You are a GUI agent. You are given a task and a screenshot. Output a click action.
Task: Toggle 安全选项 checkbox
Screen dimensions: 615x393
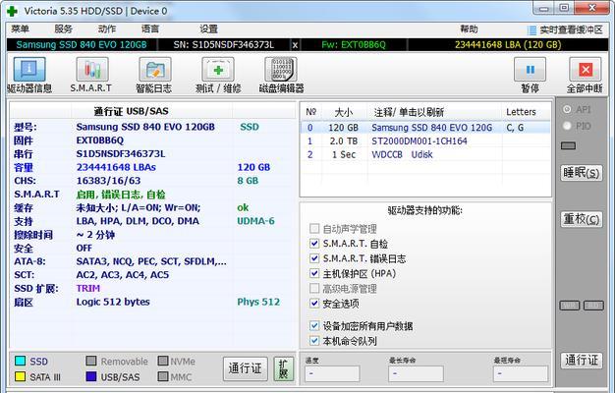click(x=314, y=304)
